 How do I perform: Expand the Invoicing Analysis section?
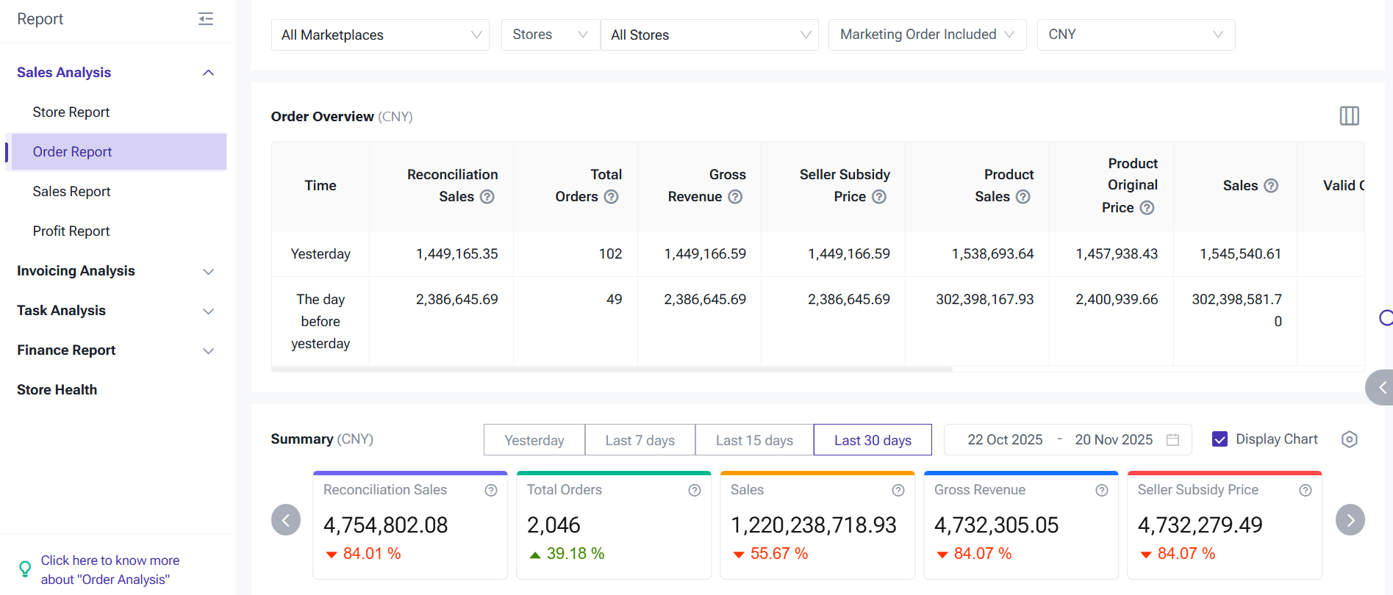pyautogui.click(x=116, y=271)
